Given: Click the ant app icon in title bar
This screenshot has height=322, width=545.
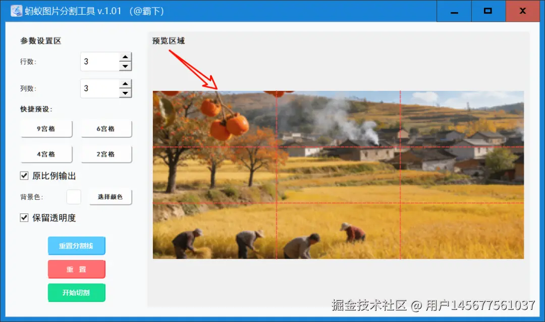Looking at the screenshot, I should click(16, 11).
